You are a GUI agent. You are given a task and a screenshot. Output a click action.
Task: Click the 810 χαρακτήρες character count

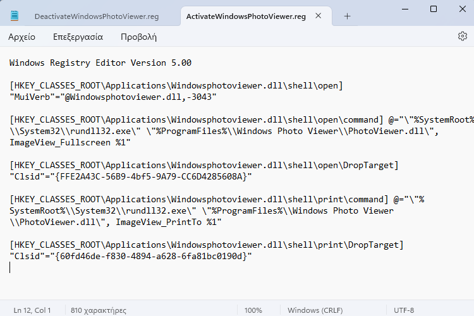98,310
